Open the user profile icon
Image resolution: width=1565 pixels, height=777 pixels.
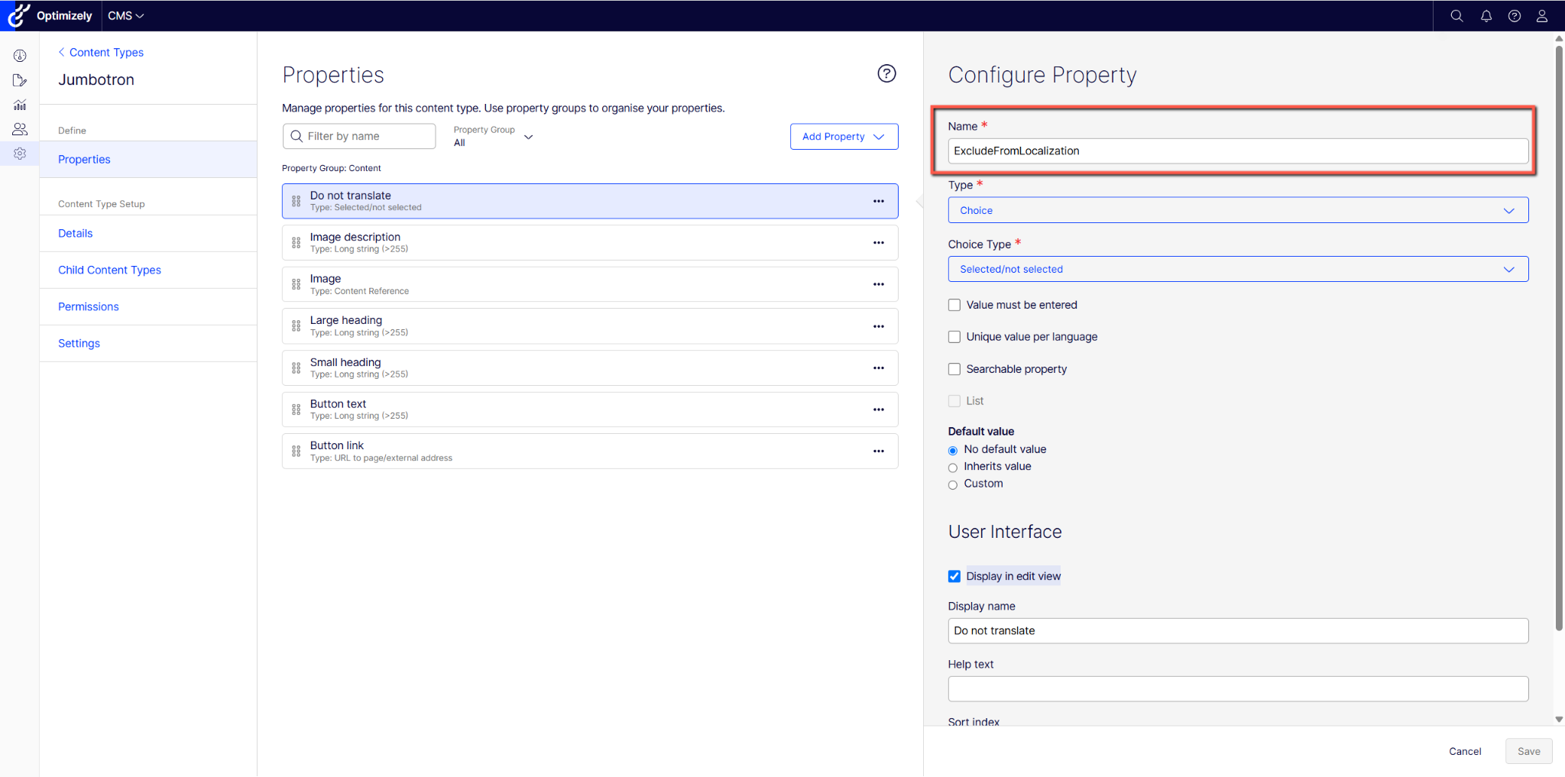1542,16
